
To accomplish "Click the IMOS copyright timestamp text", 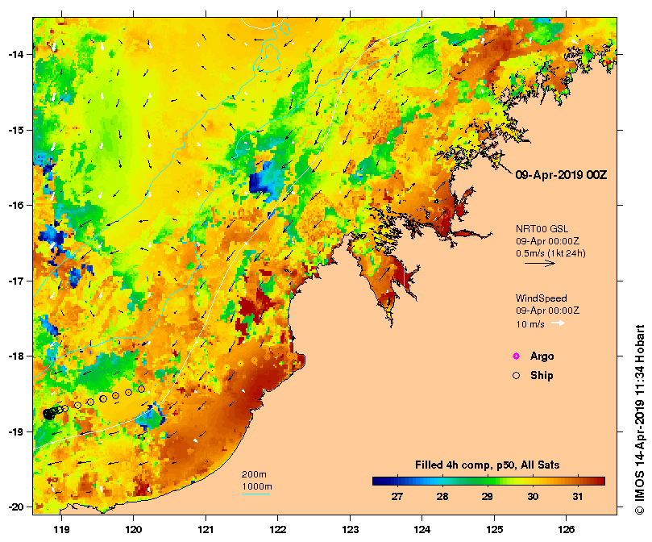I will pyautogui.click(x=640, y=419).
